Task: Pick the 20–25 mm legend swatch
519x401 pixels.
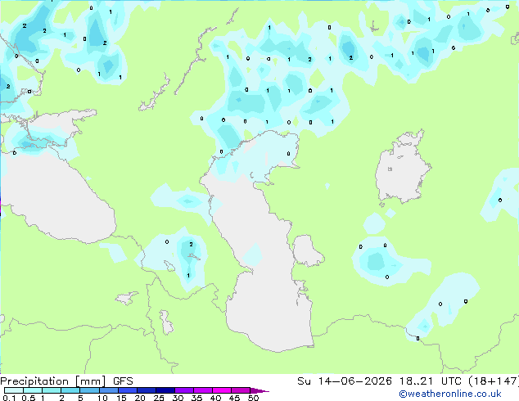Action: [x=146, y=390]
